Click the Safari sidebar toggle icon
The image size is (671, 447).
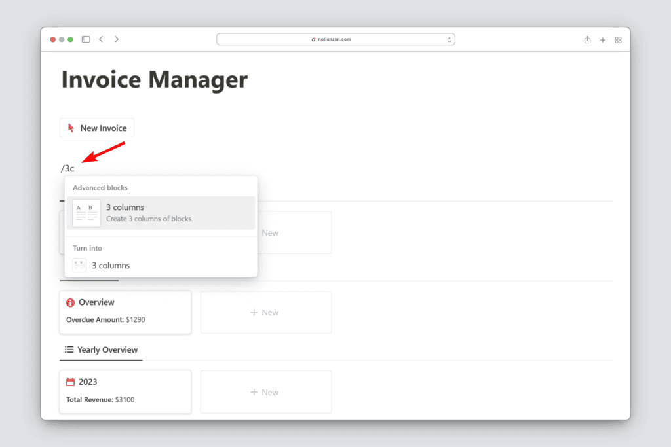(x=86, y=39)
